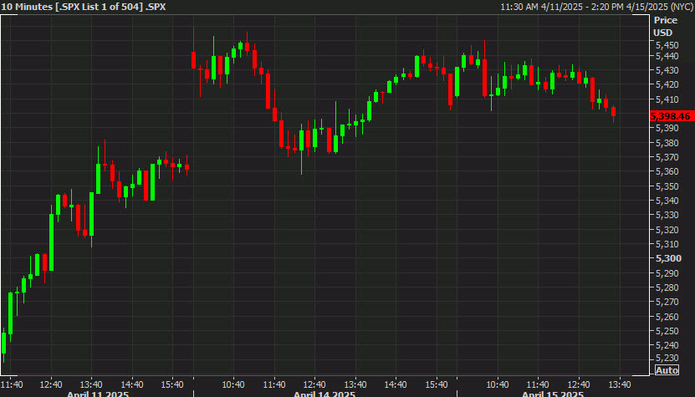Viewport: 695px width, 397px height.
Task: Click the 5,420 price axis label
Action: 667,84
